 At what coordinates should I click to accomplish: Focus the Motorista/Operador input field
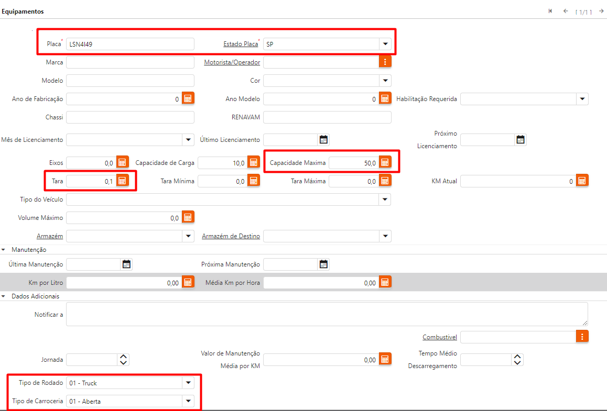click(x=321, y=62)
